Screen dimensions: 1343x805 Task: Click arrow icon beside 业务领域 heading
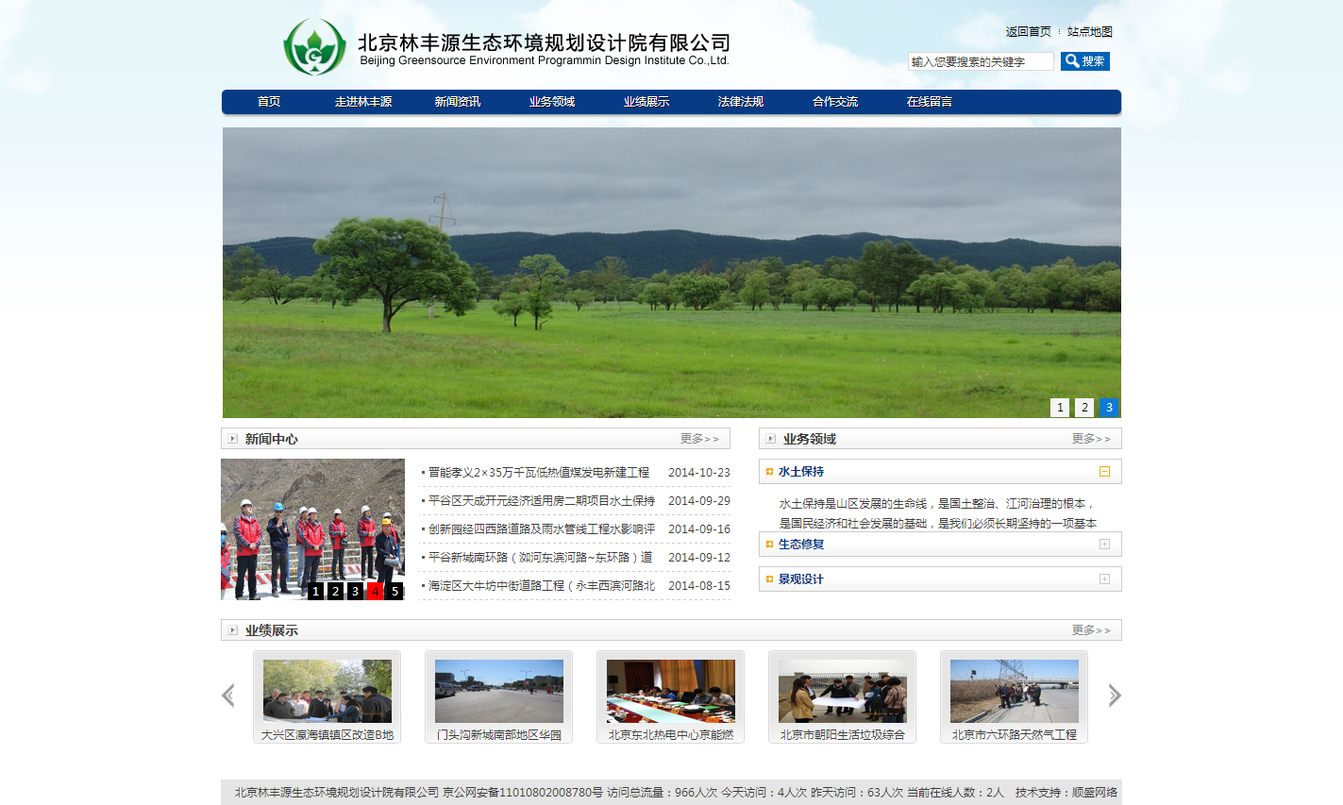(770, 439)
